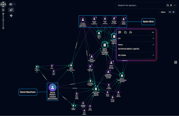Click the leaf layout icon

[11, 10]
